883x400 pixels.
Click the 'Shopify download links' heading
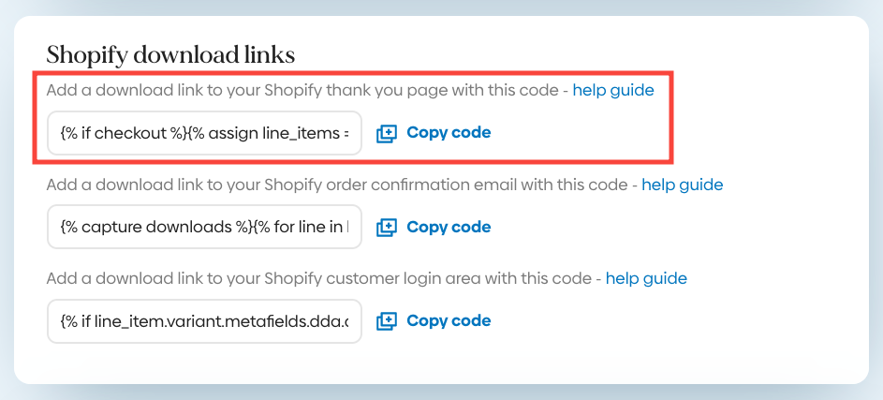(x=170, y=55)
